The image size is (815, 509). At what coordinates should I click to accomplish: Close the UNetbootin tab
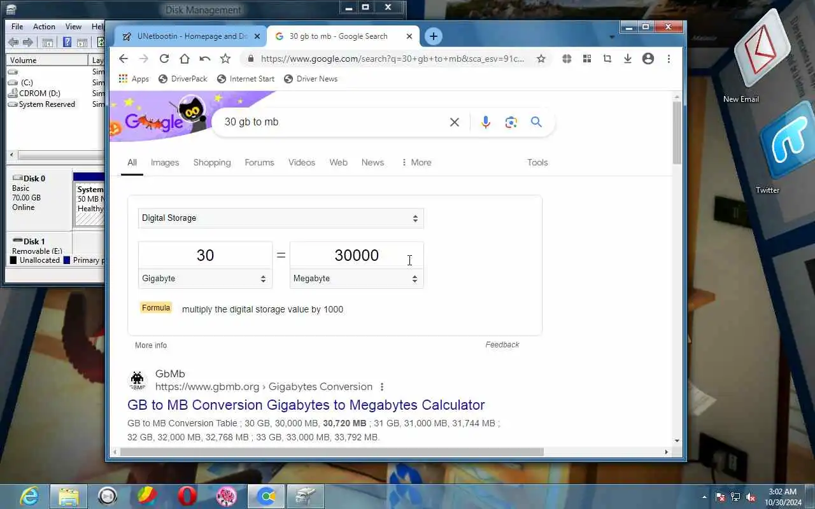257,36
